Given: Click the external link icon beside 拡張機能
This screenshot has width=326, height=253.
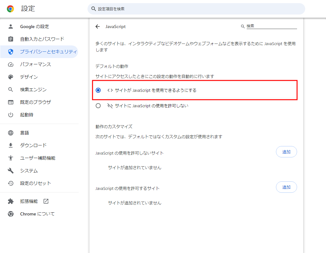Looking at the screenshot, I should tap(46, 201).
